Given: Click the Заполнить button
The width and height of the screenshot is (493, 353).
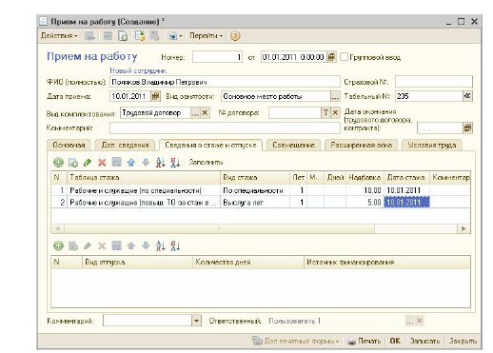Looking at the screenshot, I should pyautogui.click(x=206, y=162).
